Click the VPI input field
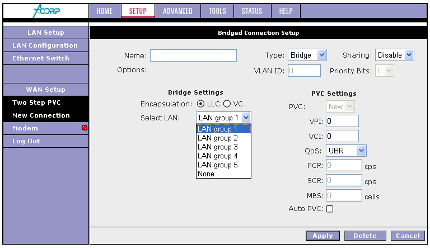 pos(342,121)
